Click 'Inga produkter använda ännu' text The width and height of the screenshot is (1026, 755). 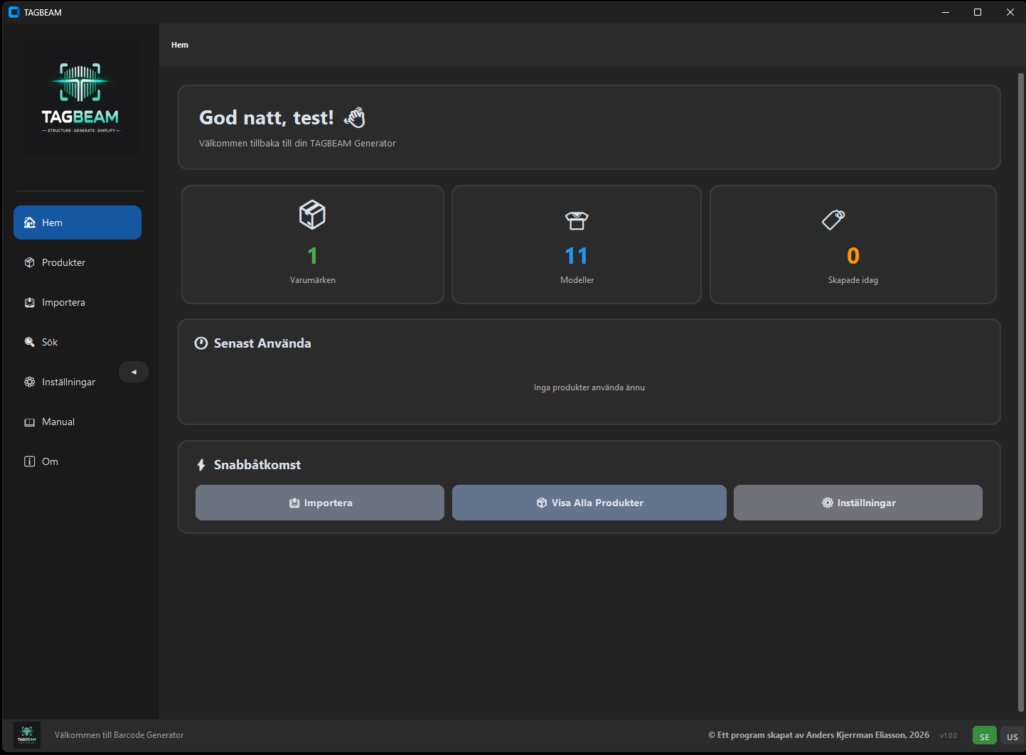589,387
